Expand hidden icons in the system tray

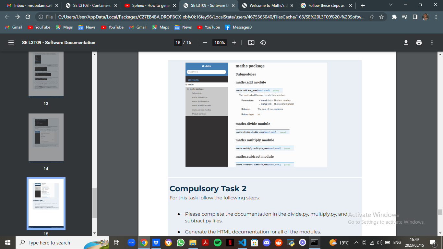(356, 242)
